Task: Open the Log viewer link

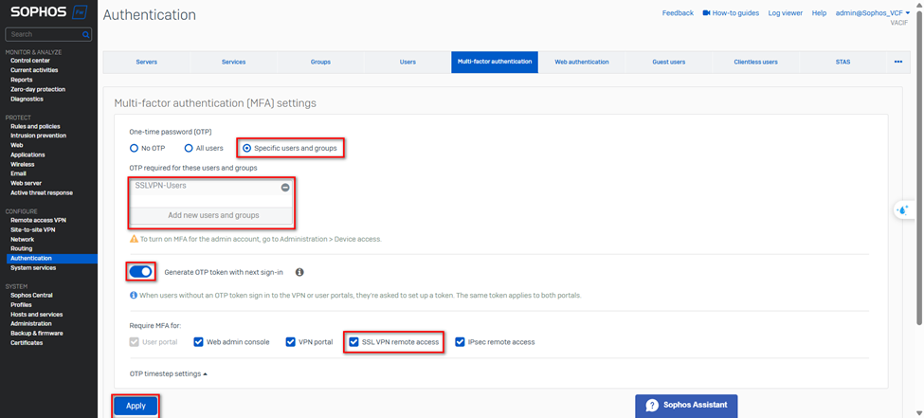Action: (785, 13)
